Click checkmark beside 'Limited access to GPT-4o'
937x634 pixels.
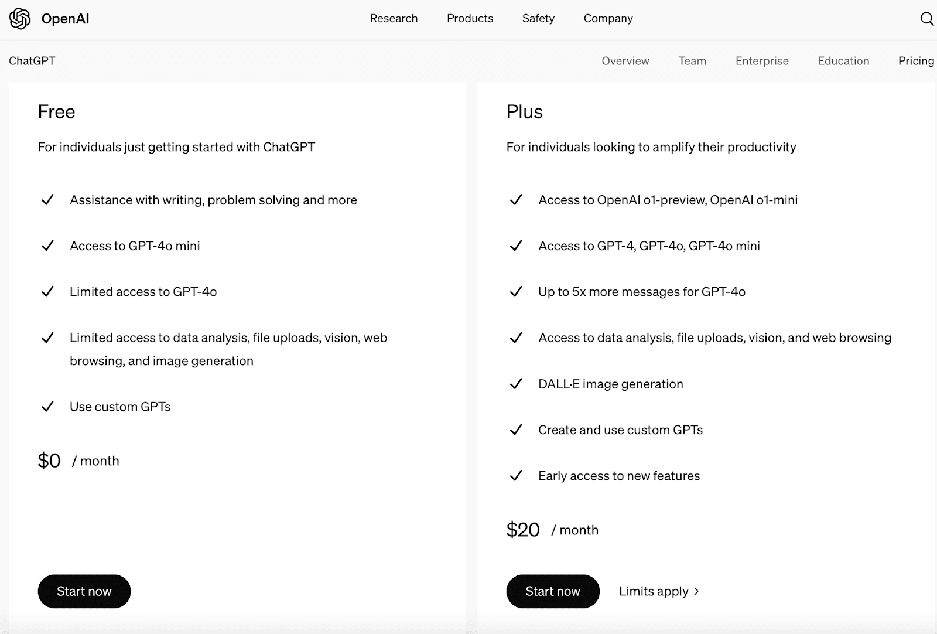pyautogui.click(x=47, y=291)
